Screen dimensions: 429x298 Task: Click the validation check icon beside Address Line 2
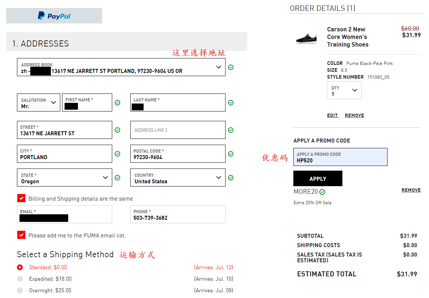coord(231,130)
